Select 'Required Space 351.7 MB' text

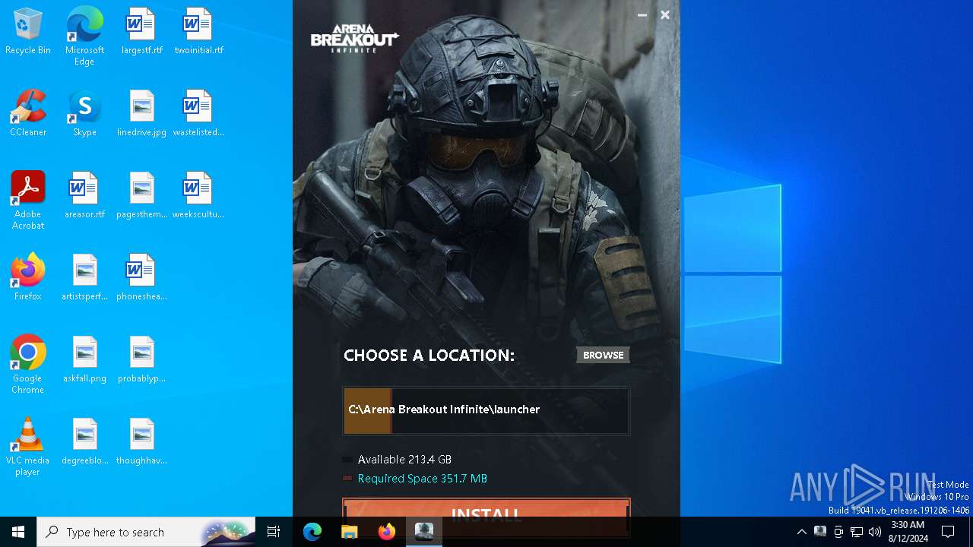point(423,479)
